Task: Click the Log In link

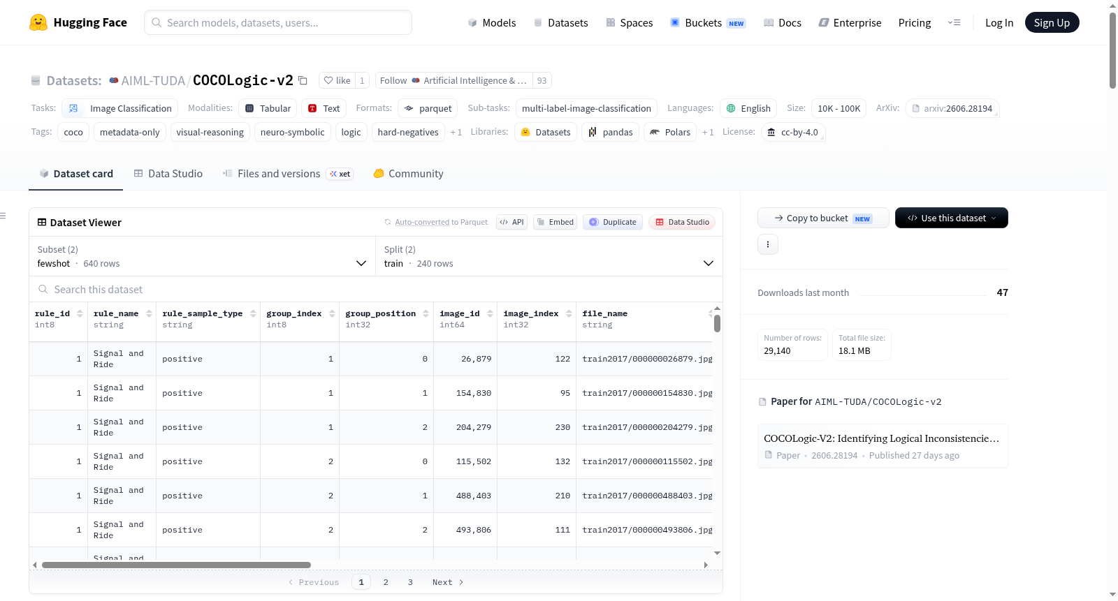Action: [999, 23]
